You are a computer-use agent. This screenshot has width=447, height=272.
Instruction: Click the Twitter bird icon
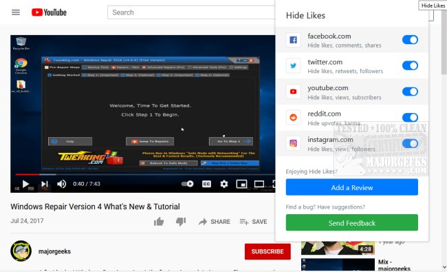[x=293, y=65]
